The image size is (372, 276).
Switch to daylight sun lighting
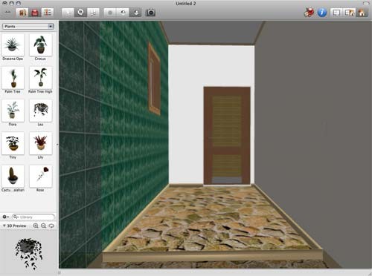[110, 13]
